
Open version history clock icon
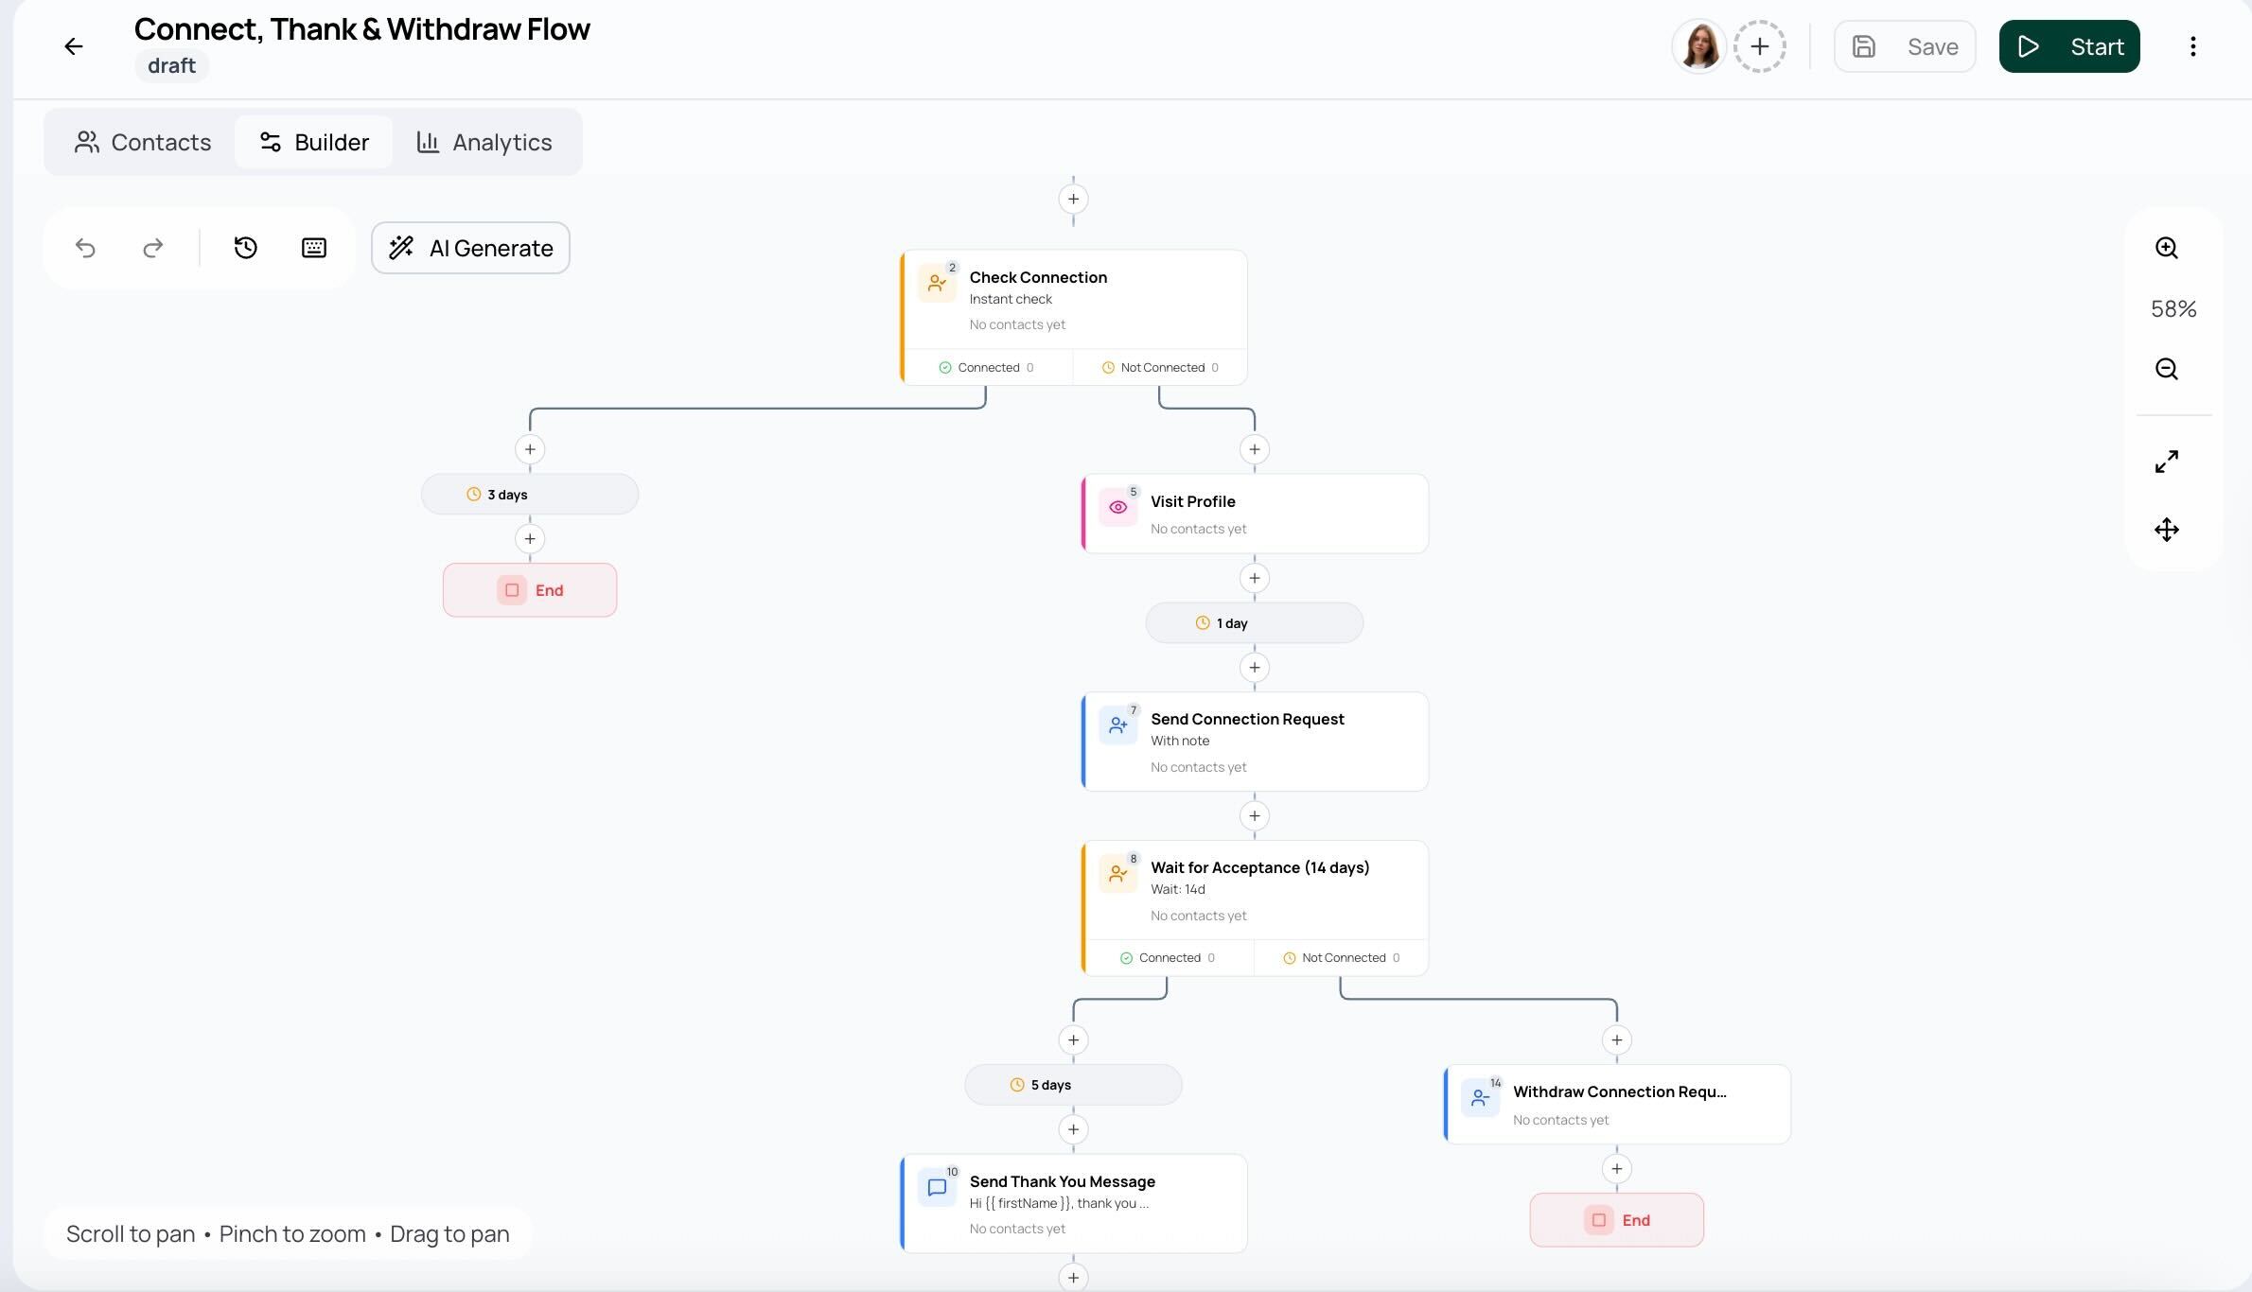246,248
